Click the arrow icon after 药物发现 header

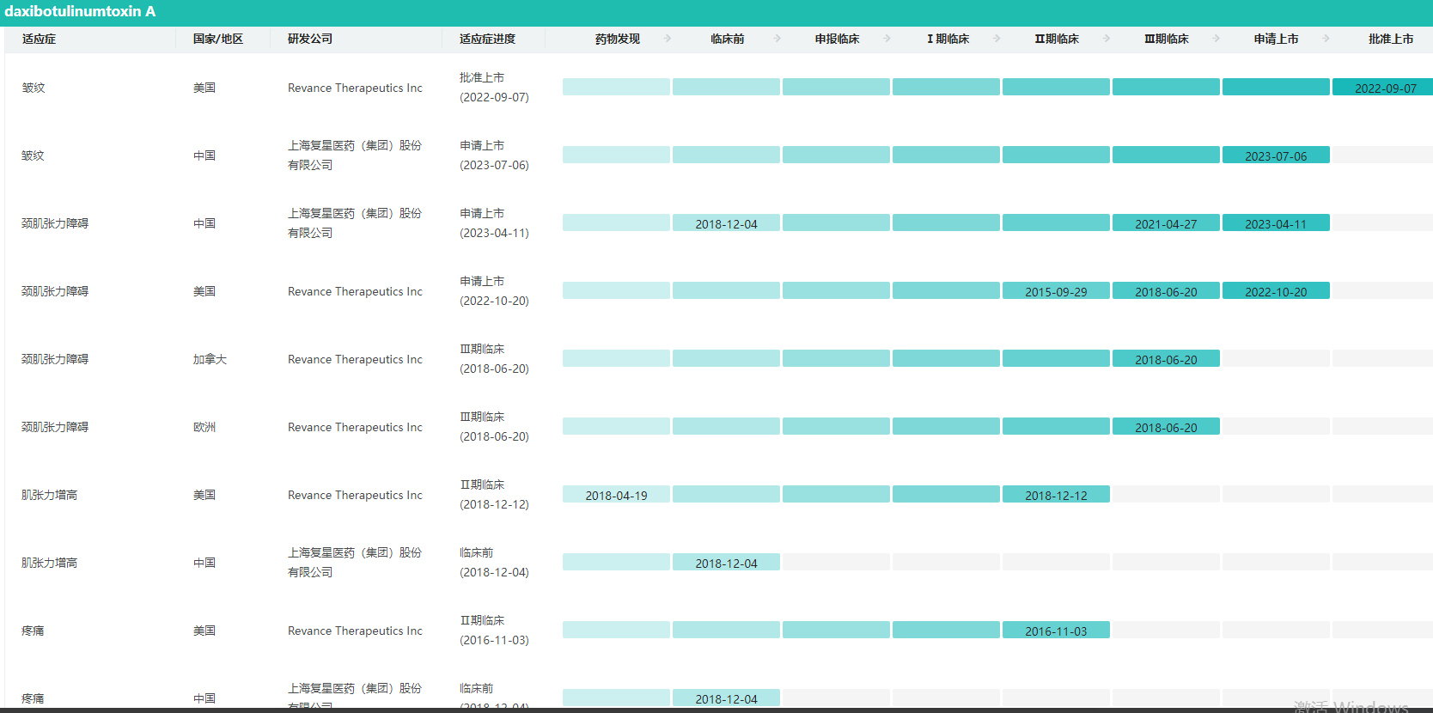pos(668,39)
